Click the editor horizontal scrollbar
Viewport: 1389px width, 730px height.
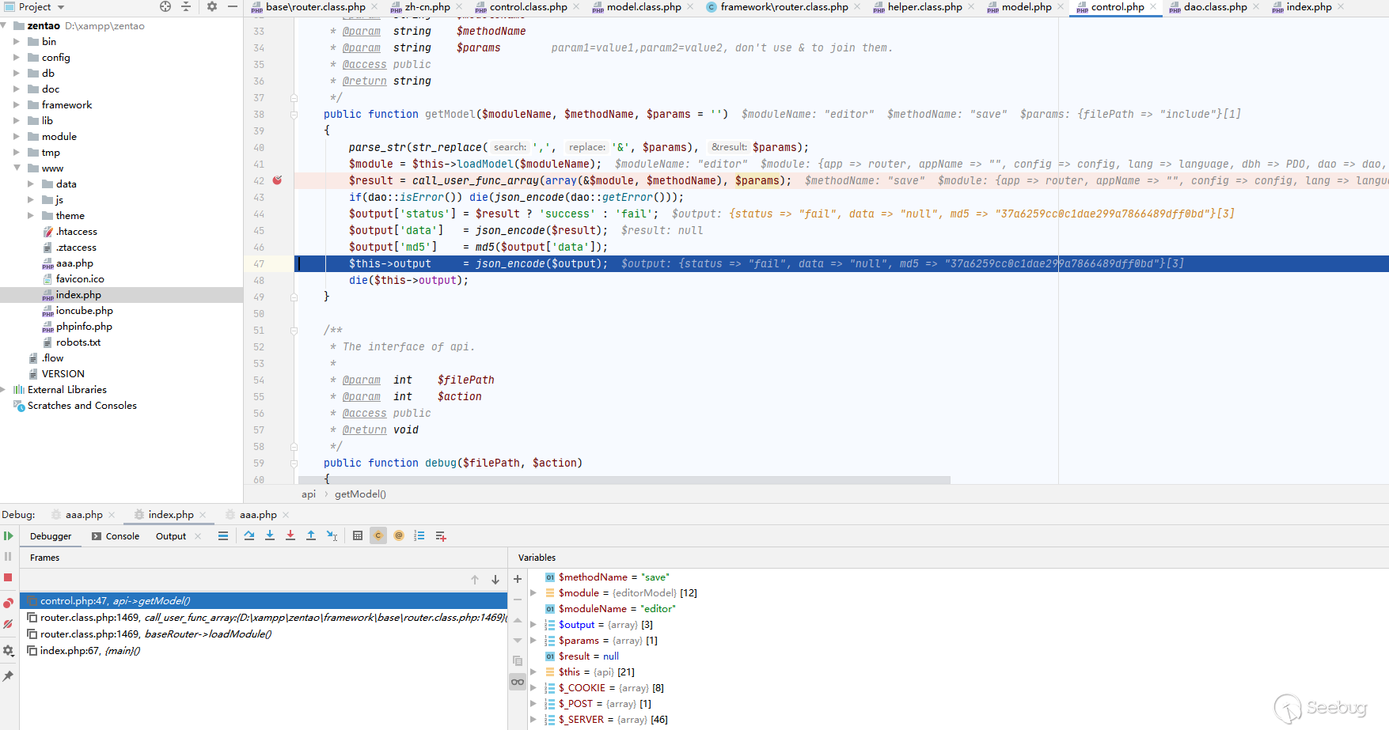pyautogui.click(x=624, y=480)
